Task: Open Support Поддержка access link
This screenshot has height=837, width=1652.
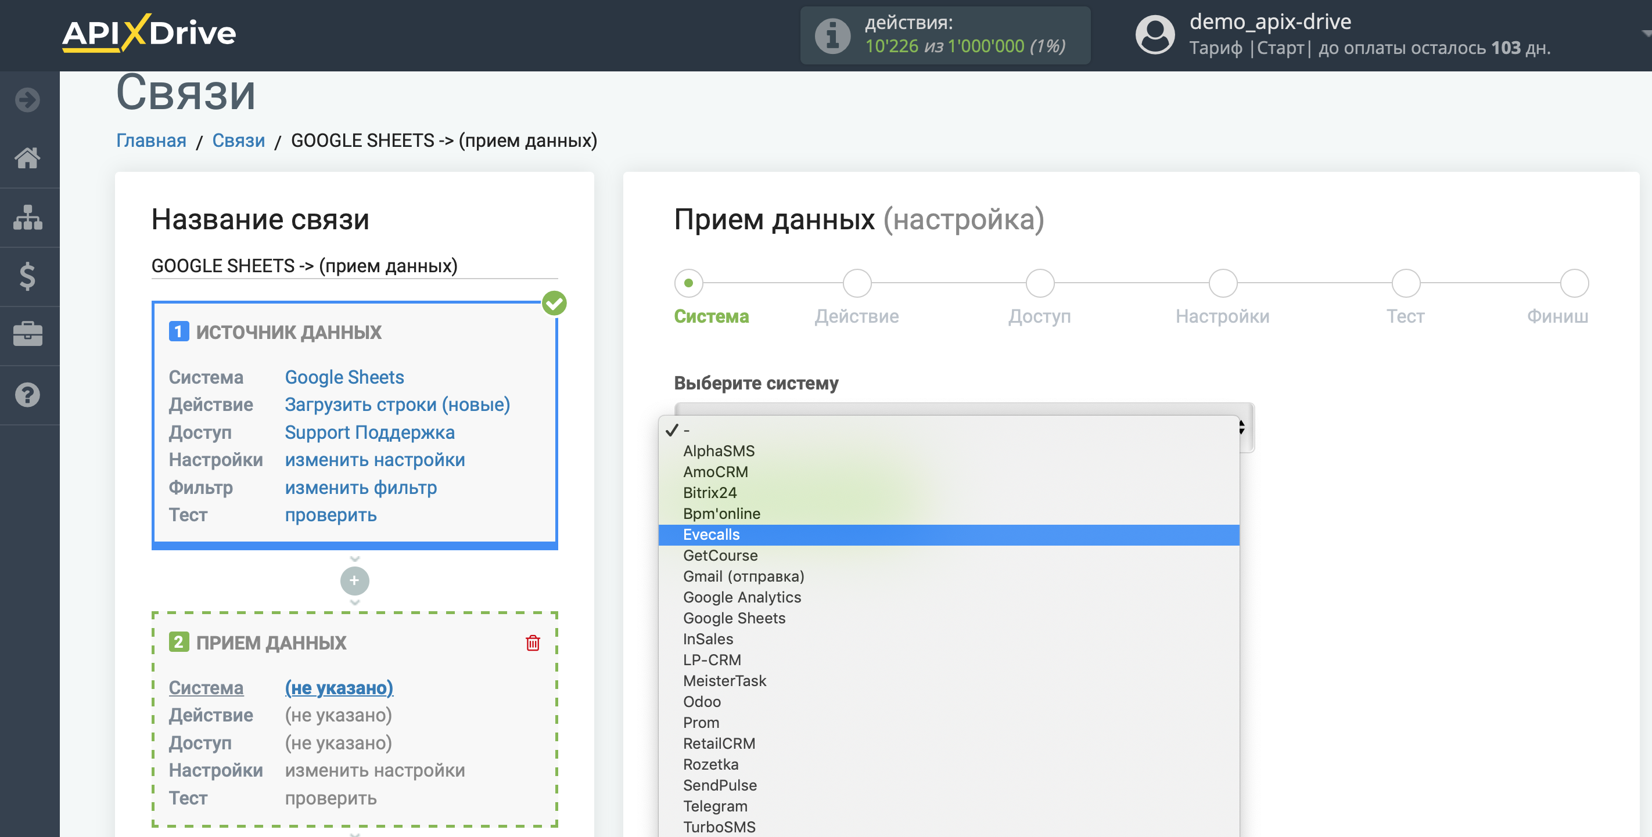Action: (x=369, y=432)
